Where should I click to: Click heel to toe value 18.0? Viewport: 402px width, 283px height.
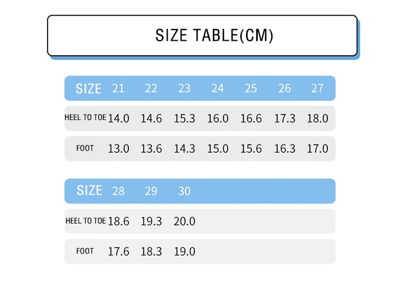pos(318,118)
